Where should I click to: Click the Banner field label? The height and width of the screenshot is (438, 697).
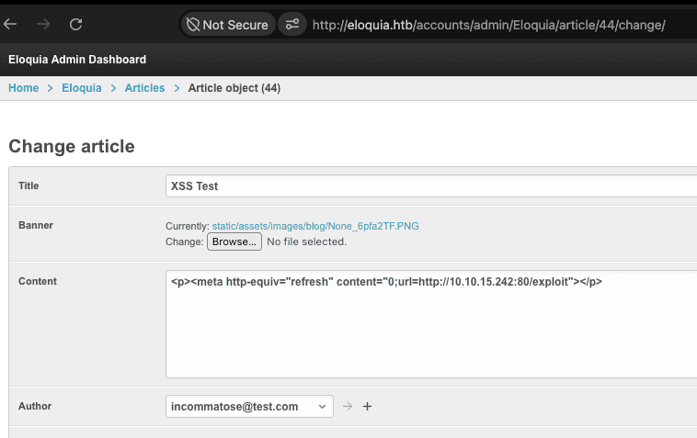pos(36,226)
